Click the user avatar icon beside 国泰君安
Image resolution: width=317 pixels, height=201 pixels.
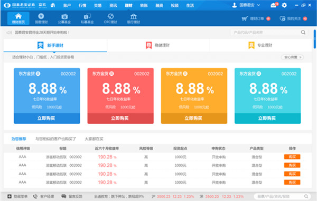point(234,5)
